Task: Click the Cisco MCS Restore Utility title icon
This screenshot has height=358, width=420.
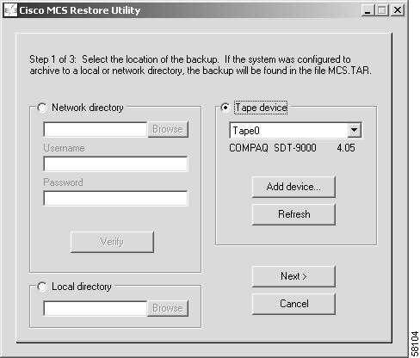Action: coord(10,10)
